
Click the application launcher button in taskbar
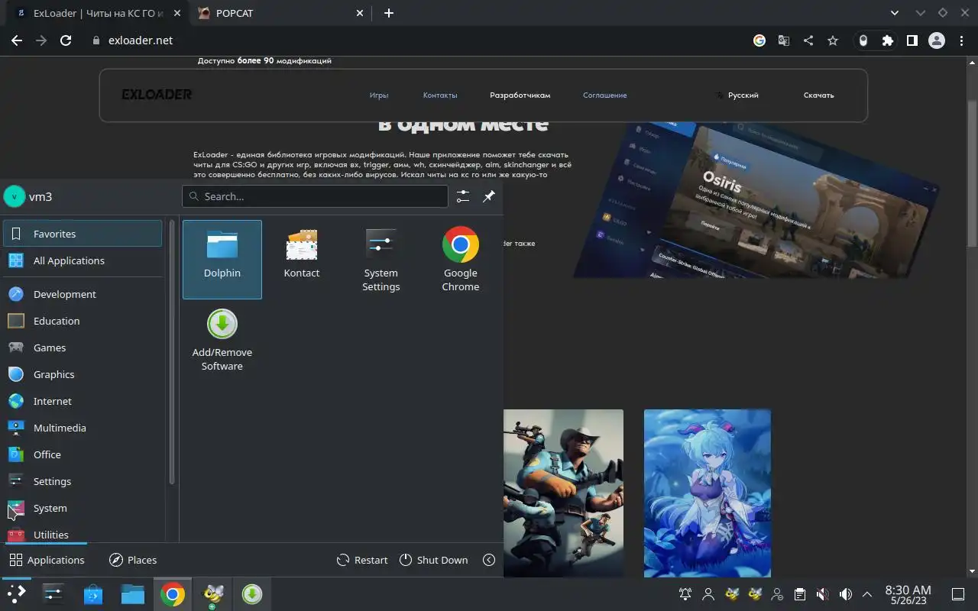point(16,593)
